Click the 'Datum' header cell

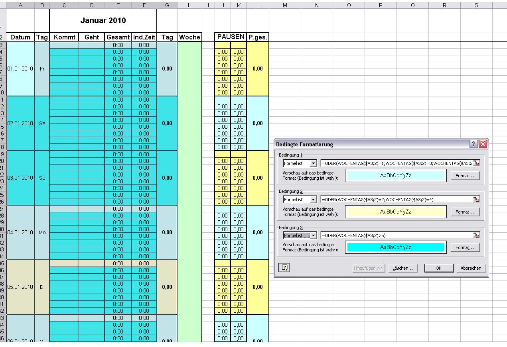point(20,37)
